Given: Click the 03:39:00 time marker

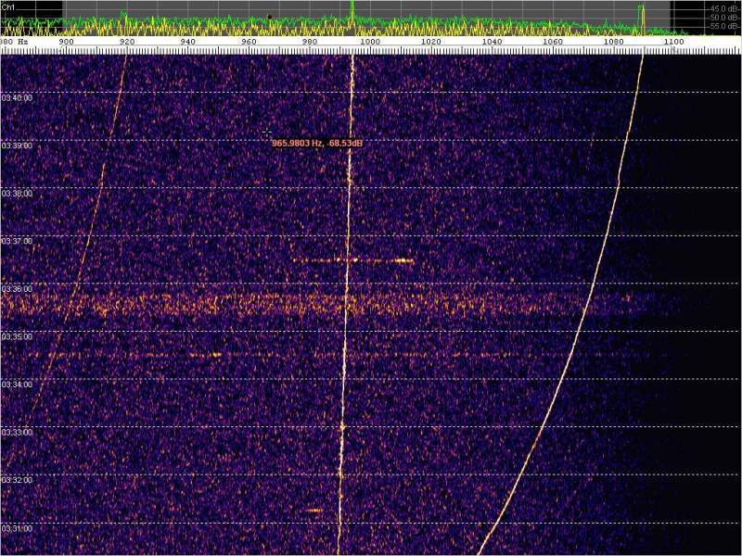Looking at the screenshot, I should tap(18, 145).
